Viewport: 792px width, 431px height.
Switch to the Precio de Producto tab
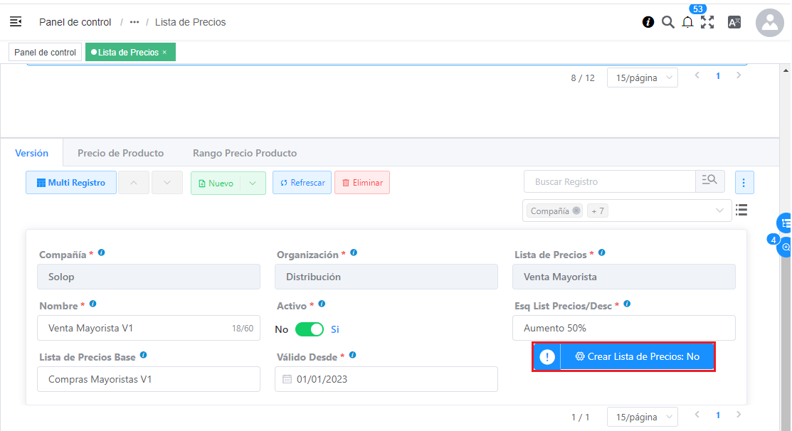click(x=120, y=153)
